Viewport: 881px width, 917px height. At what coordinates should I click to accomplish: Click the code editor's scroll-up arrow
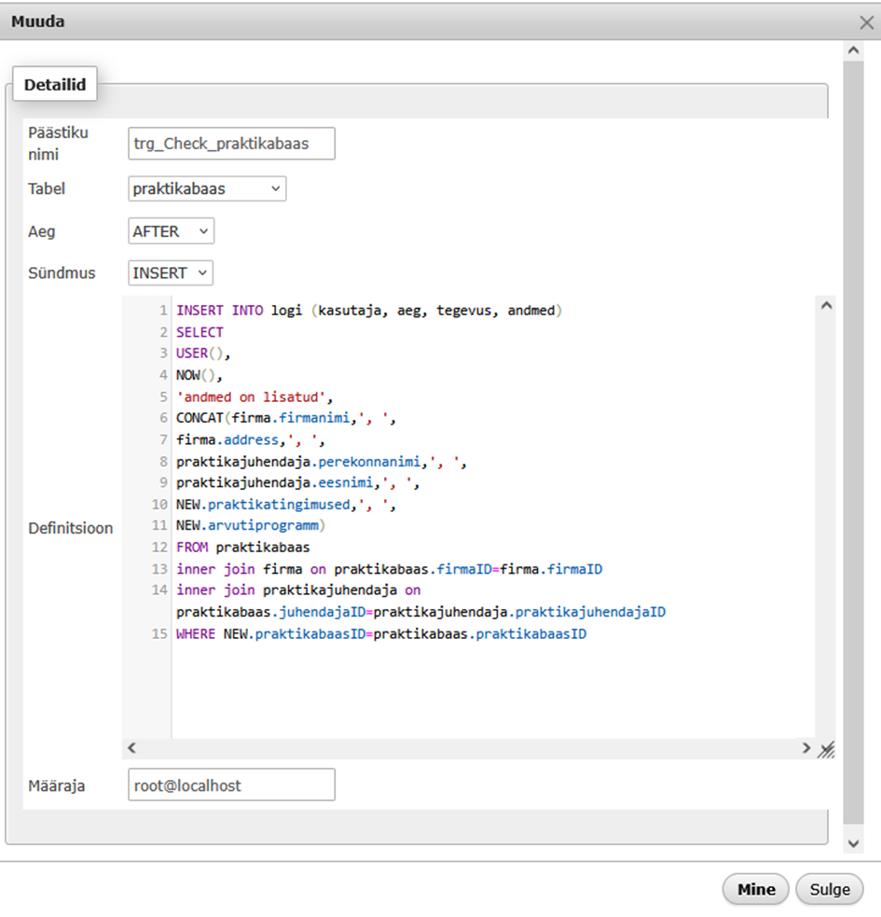pos(826,306)
